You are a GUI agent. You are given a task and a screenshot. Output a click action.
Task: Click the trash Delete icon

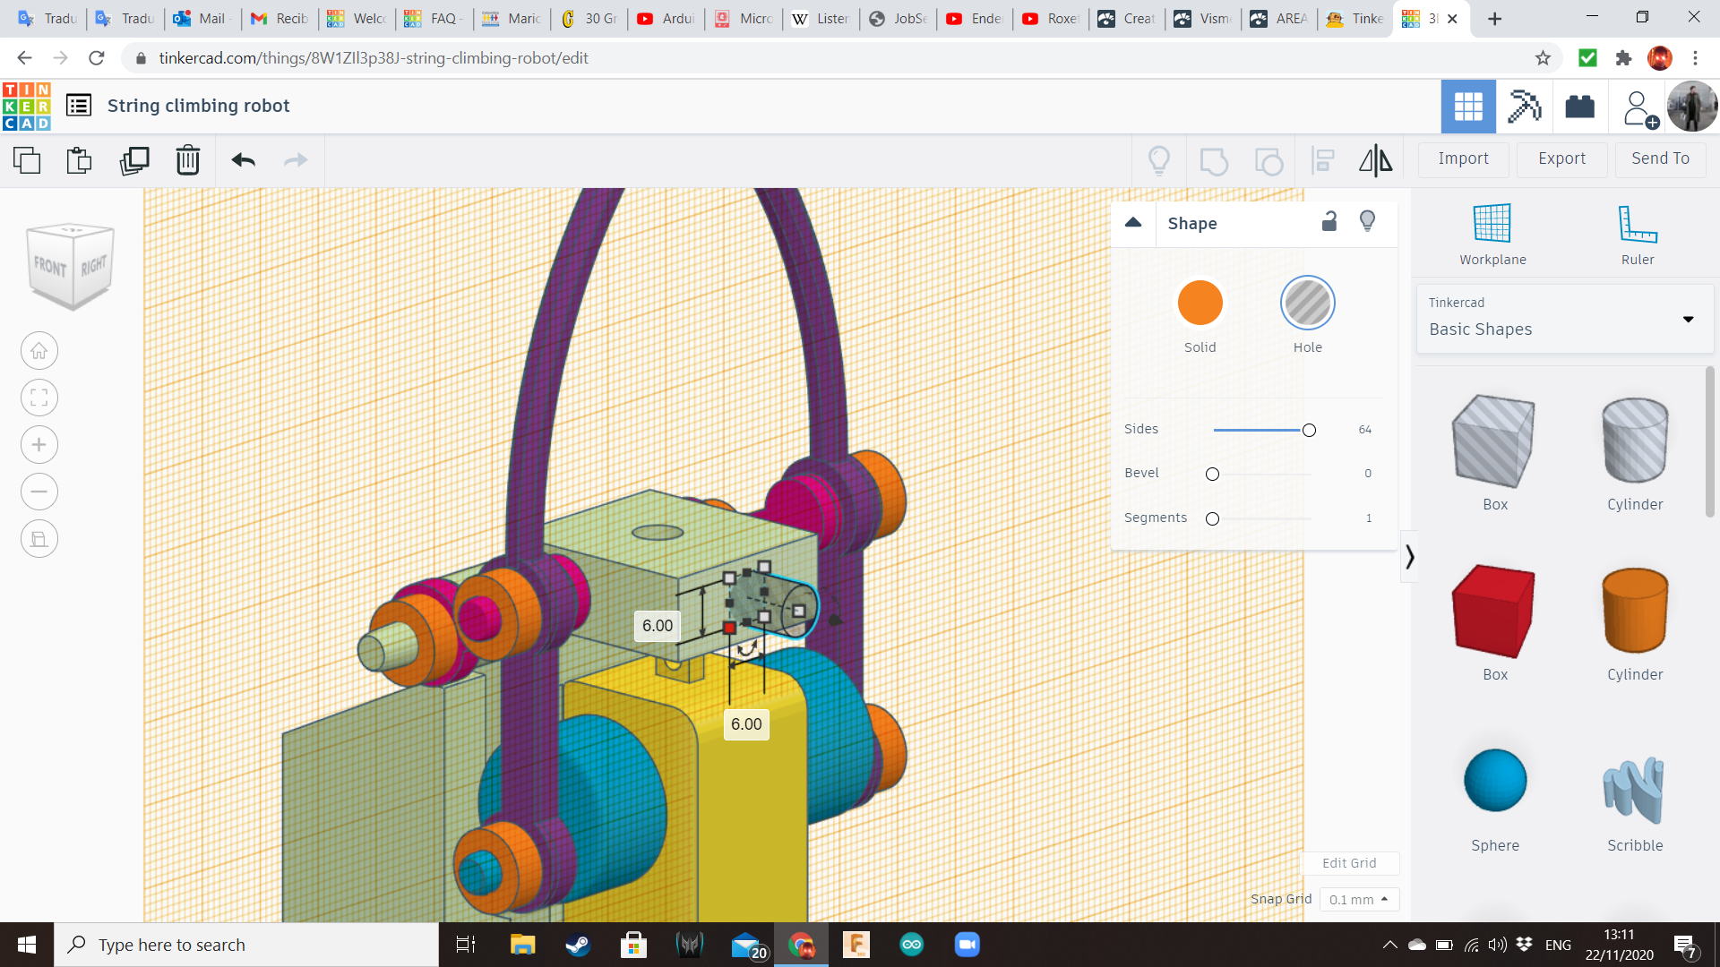188,160
